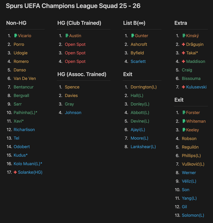The height and width of the screenshot is (223, 213).
Task: Click the glove icon next to Austin
Action: [67, 36]
